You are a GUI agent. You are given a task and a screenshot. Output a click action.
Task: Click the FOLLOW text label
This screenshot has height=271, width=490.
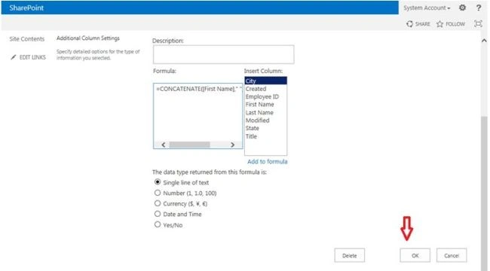coord(455,24)
